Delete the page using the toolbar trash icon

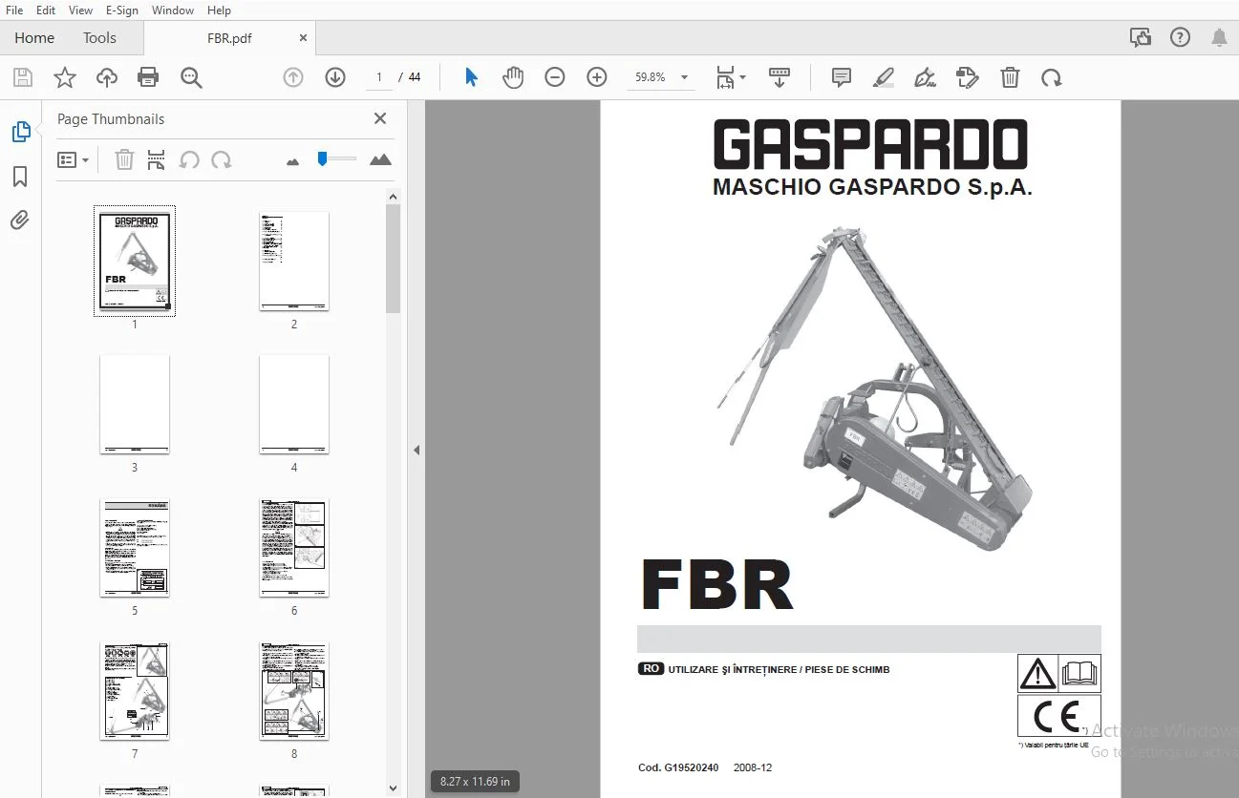click(1010, 77)
